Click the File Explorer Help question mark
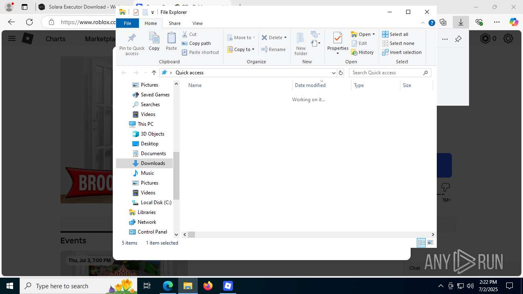 click(x=431, y=23)
